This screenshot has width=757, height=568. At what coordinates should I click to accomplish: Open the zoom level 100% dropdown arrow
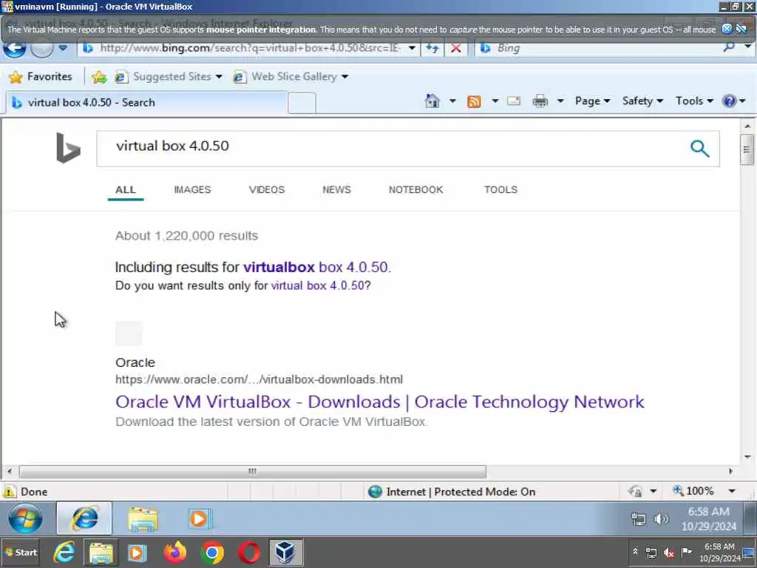click(x=731, y=491)
